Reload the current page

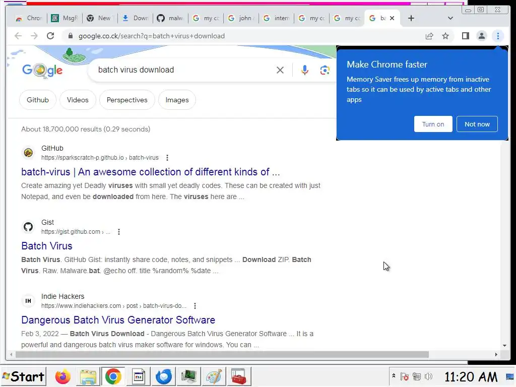pyautogui.click(x=50, y=36)
